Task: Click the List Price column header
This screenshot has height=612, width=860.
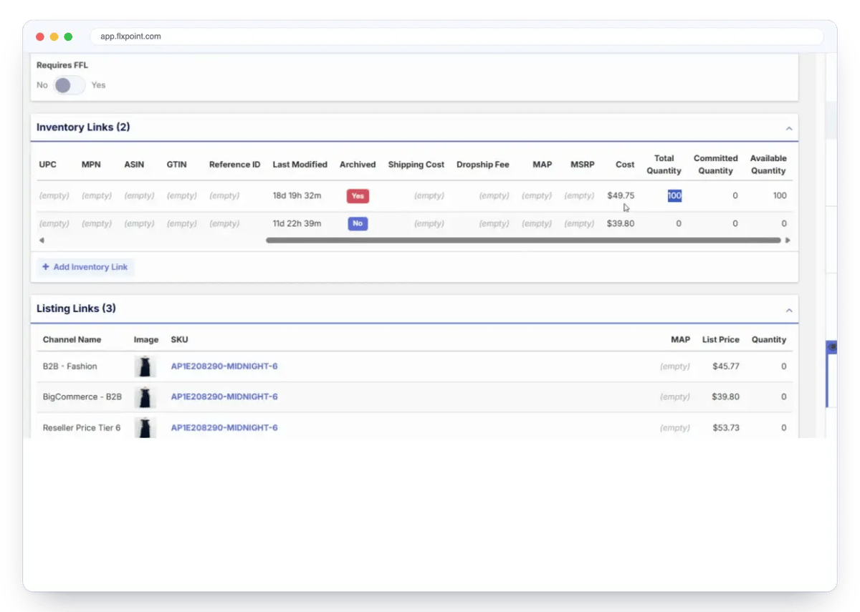Action: (721, 340)
